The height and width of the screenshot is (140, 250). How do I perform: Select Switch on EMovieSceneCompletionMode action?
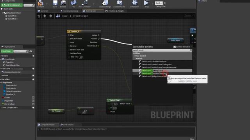point(159,67)
